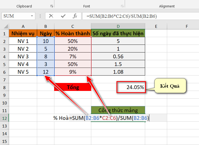Select row 12 header
The image size is (199, 145).
coord(5,118)
